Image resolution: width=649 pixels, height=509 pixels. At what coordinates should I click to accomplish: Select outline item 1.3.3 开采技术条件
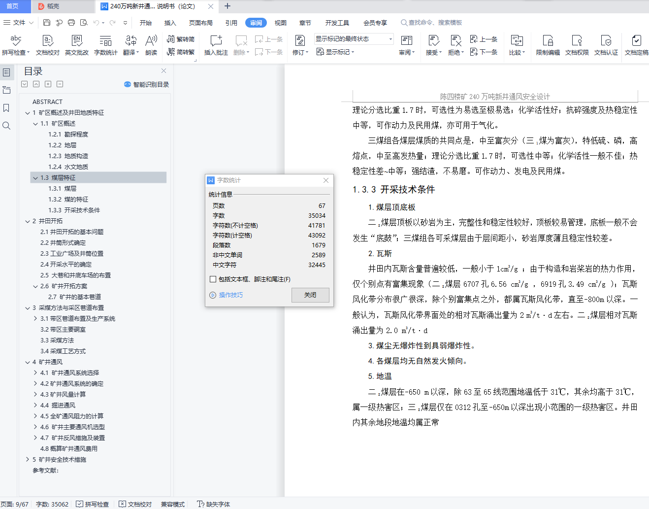click(74, 210)
